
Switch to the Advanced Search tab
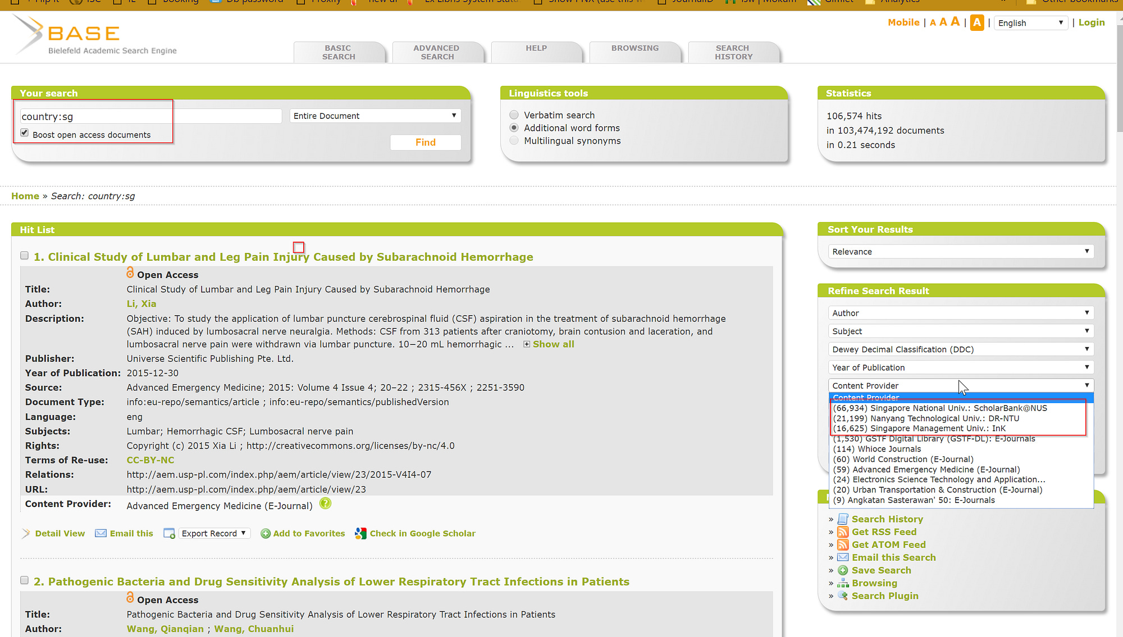click(x=437, y=52)
